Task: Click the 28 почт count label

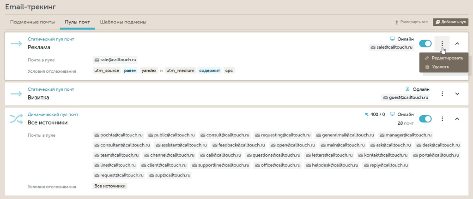Action: pos(406,123)
